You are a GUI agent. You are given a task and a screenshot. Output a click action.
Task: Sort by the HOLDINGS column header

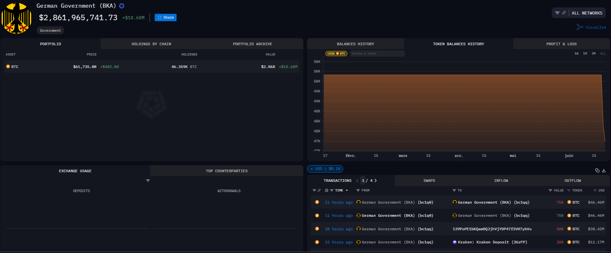coord(189,55)
